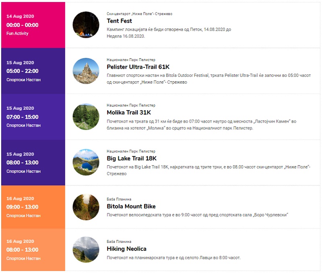Click the Баба Планина label above Hiking Neolica
The width and height of the screenshot is (322, 273).
[x=119, y=242]
